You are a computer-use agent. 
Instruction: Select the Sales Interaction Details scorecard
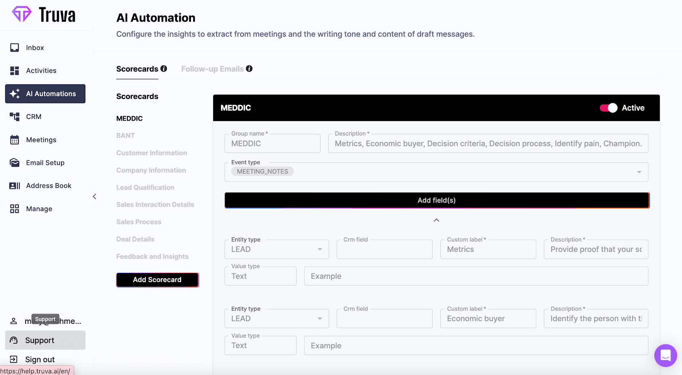tap(155, 205)
